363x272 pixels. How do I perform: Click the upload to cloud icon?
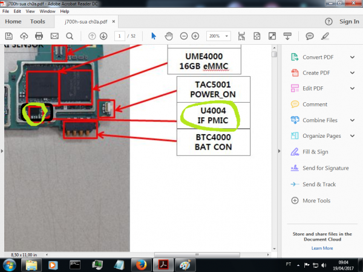coord(24,36)
